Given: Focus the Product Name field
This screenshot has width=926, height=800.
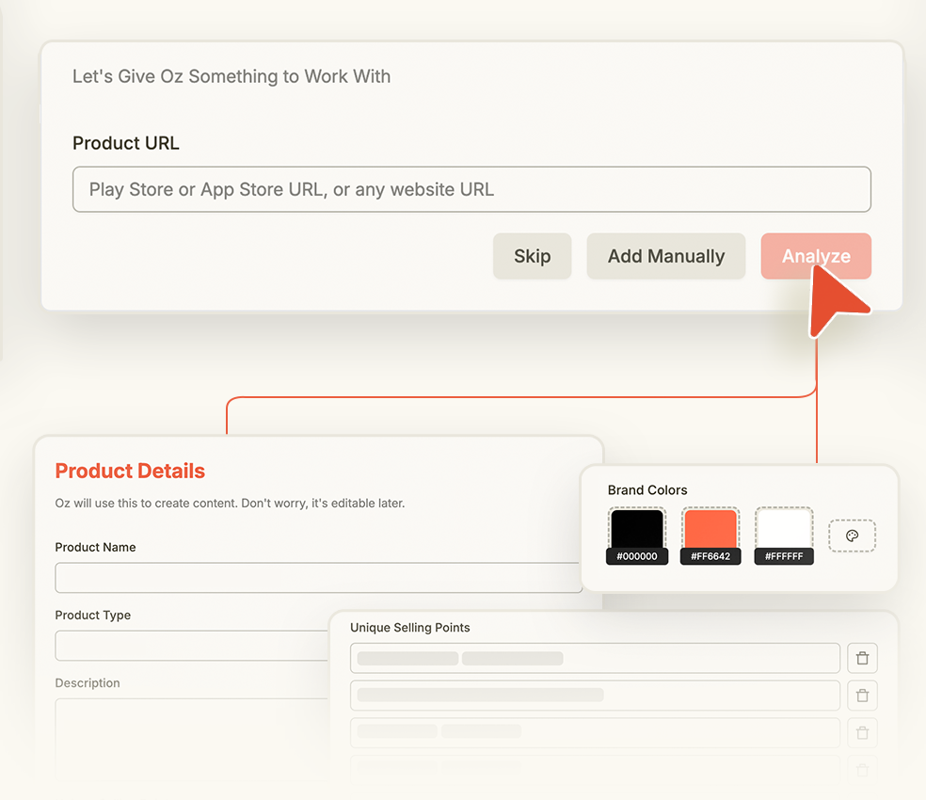Looking at the screenshot, I should 318,578.
